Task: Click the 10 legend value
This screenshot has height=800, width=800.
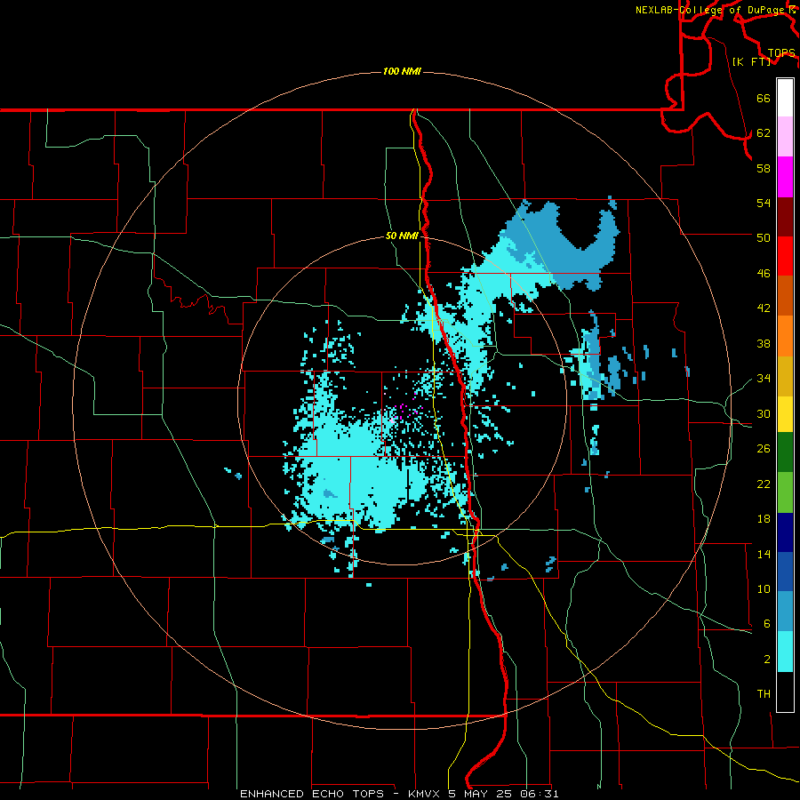Action: coord(764,589)
